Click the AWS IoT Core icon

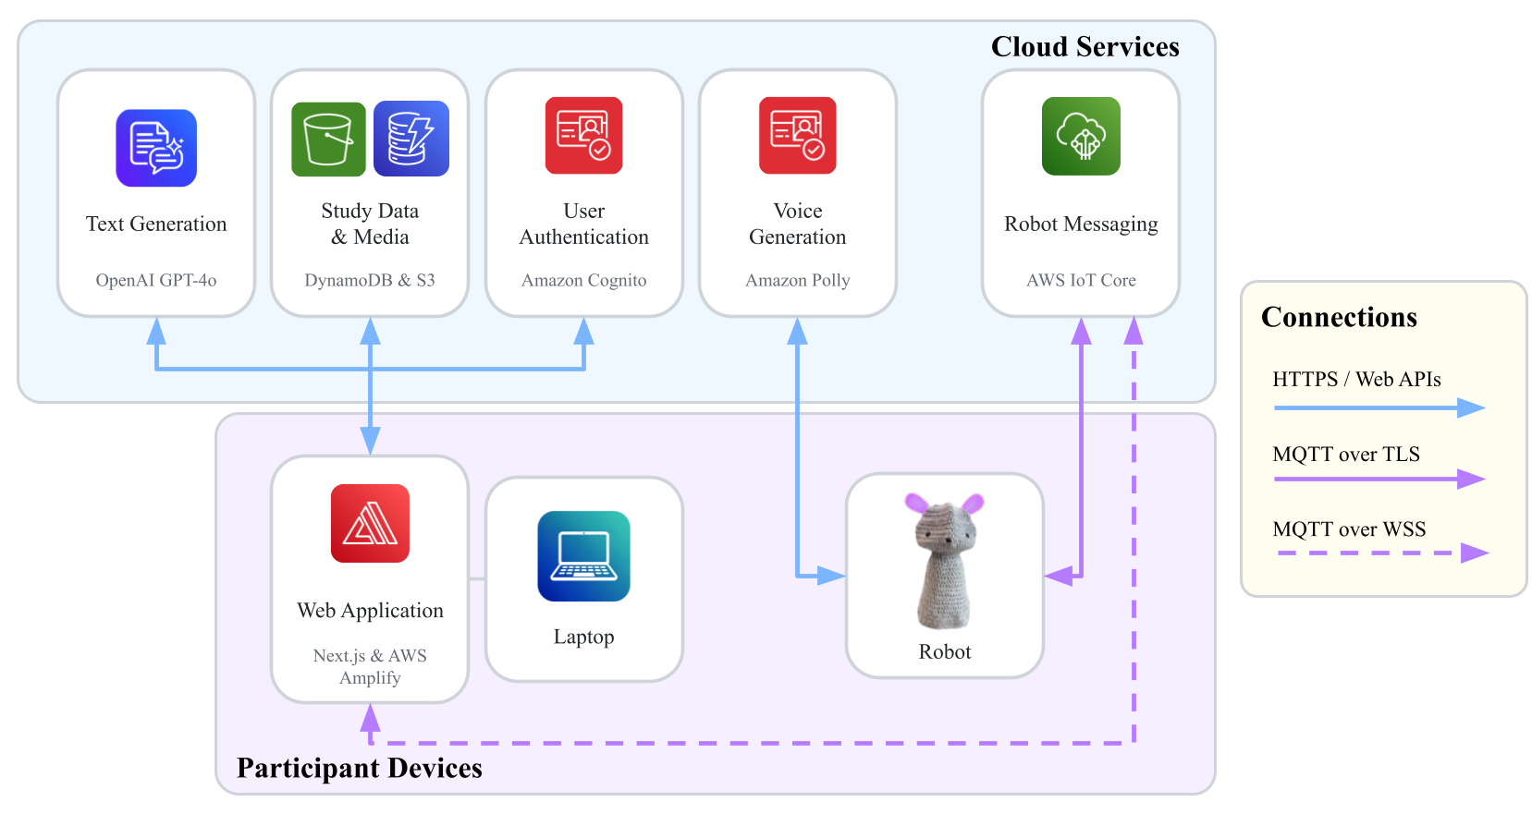pos(1081,136)
